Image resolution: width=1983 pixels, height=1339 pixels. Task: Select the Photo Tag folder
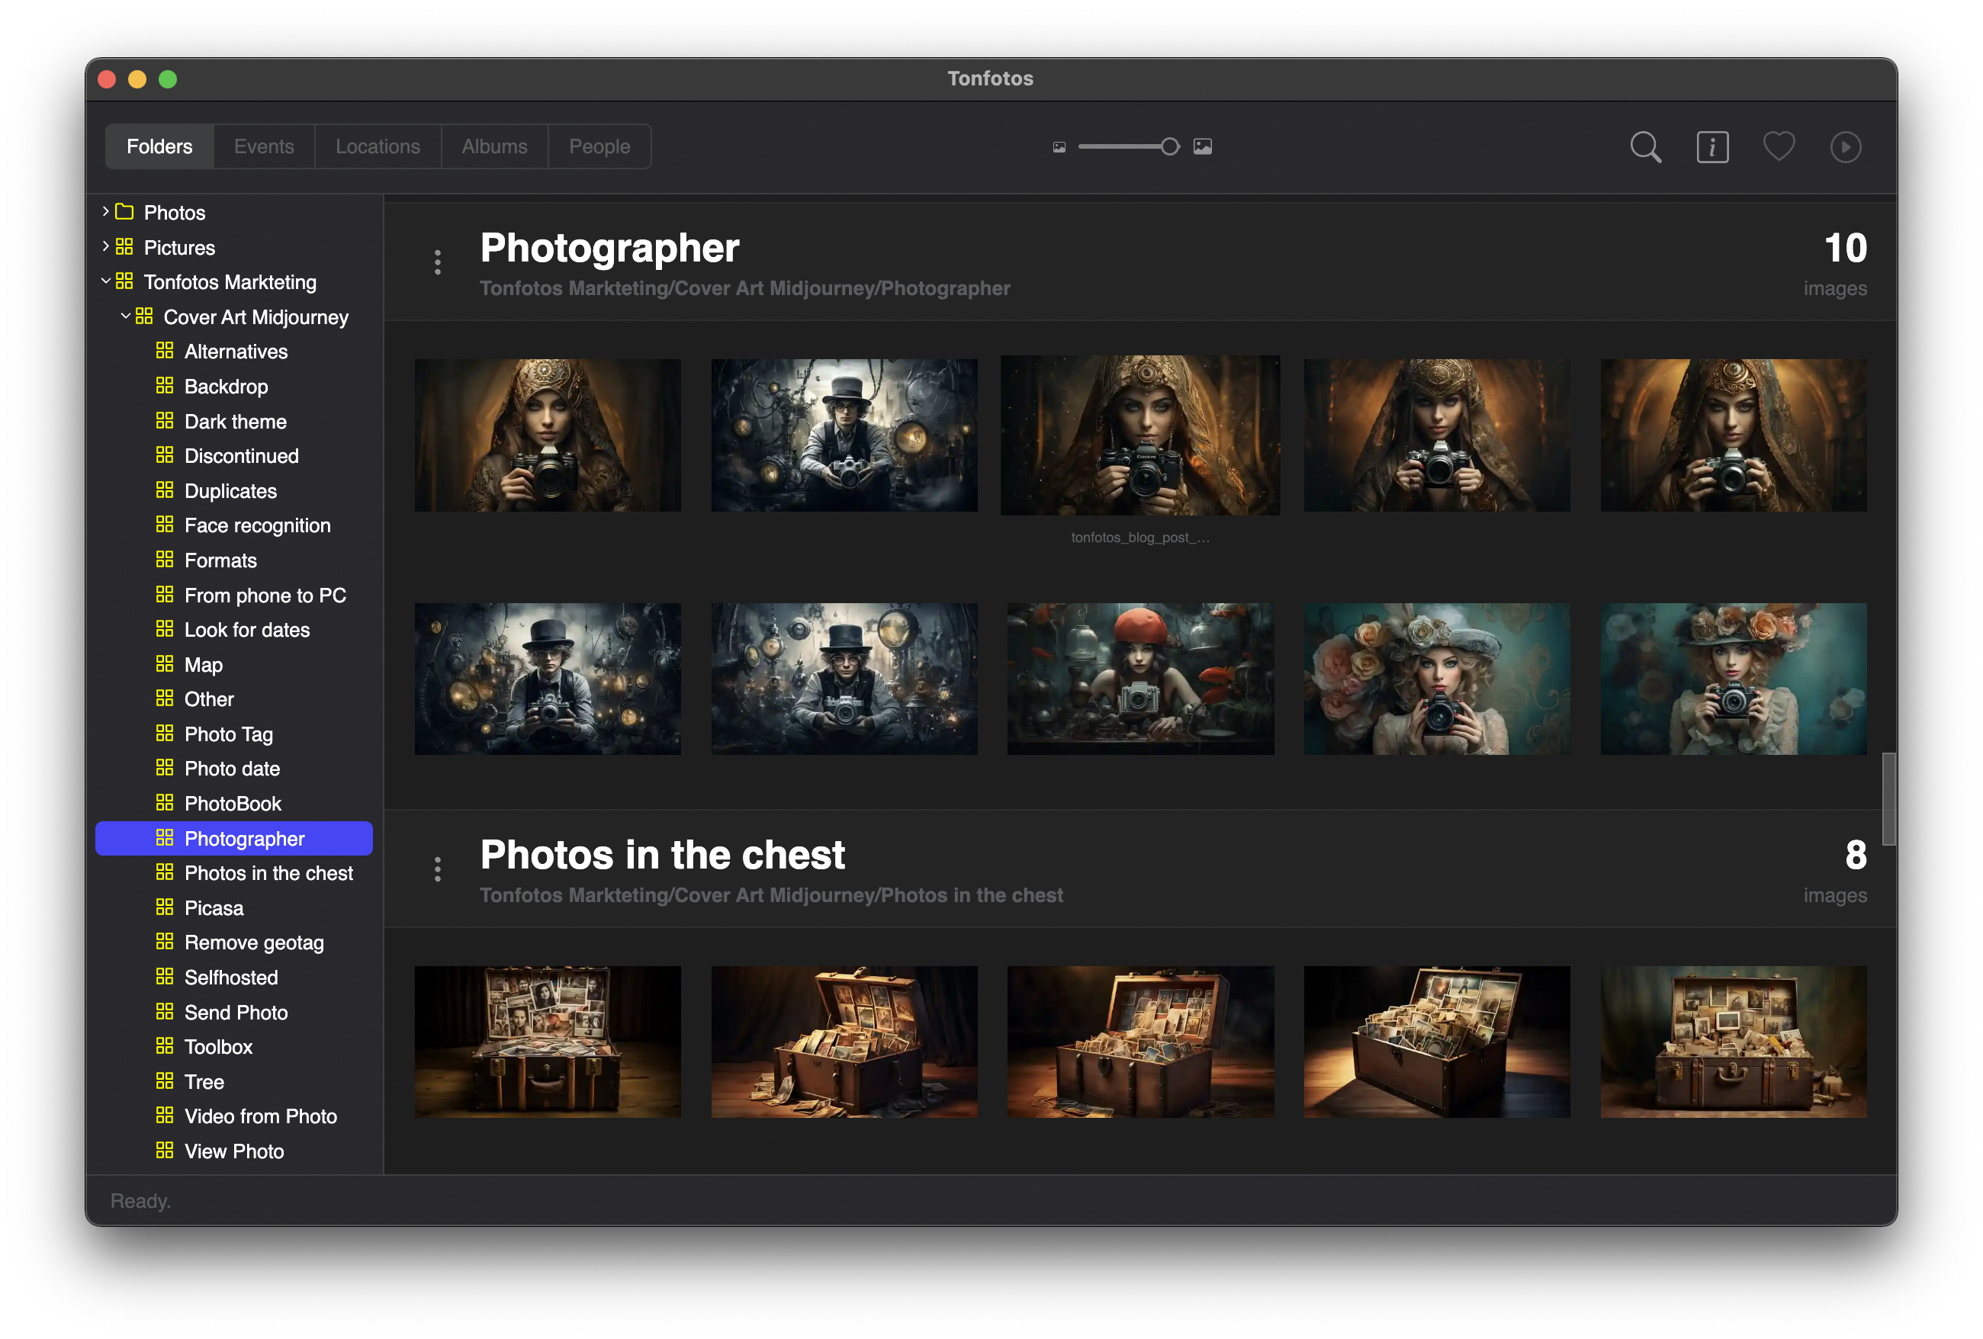(234, 734)
